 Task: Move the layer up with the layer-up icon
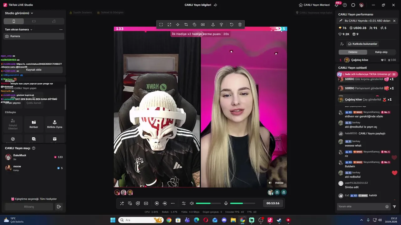(x=213, y=25)
